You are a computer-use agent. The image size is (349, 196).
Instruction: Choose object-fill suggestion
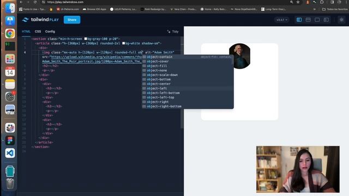tap(187, 66)
